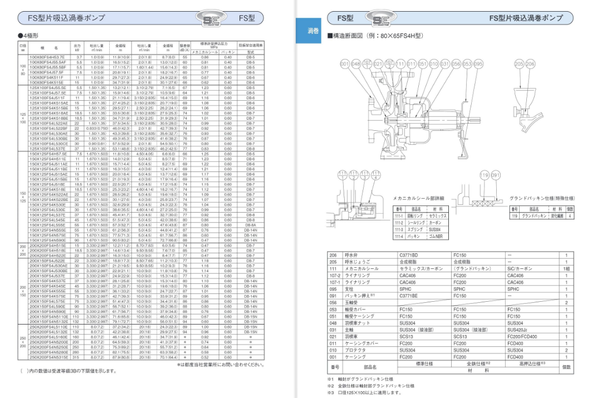Click callout balloon 001 on the section drawing
Image resolution: width=592 pixels, height=398 pixels.
point(345,64)
